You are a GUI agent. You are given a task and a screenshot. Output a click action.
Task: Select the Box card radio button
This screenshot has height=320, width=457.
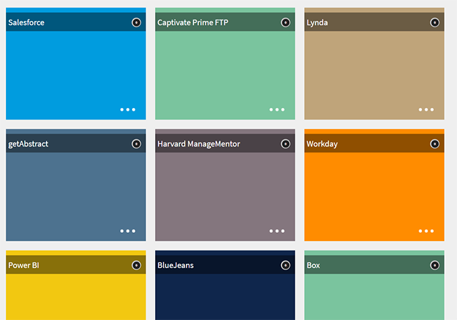coord(435,265)
